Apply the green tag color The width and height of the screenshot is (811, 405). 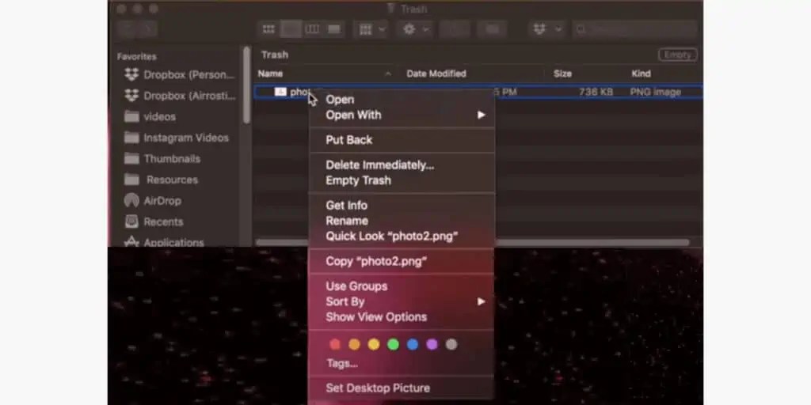393,345
